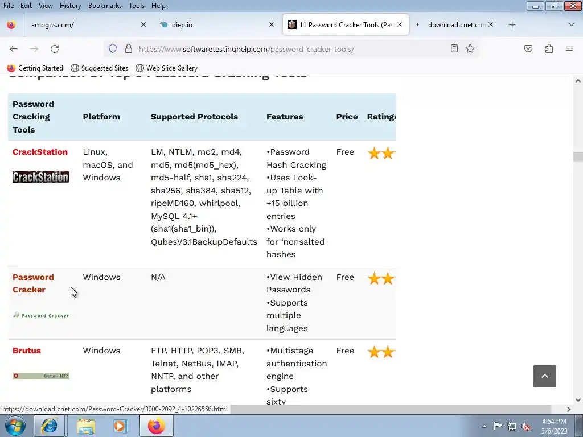Open the clock showing 4:54 PM
The height and width of the screenshot is (437, 583).
(554, 426)
